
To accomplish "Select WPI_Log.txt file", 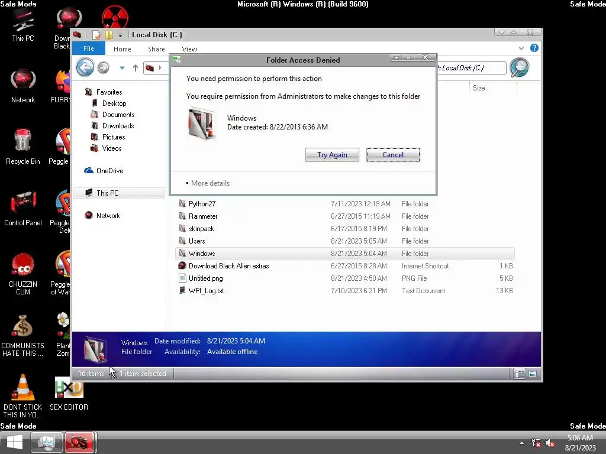I will coord(345,290).
